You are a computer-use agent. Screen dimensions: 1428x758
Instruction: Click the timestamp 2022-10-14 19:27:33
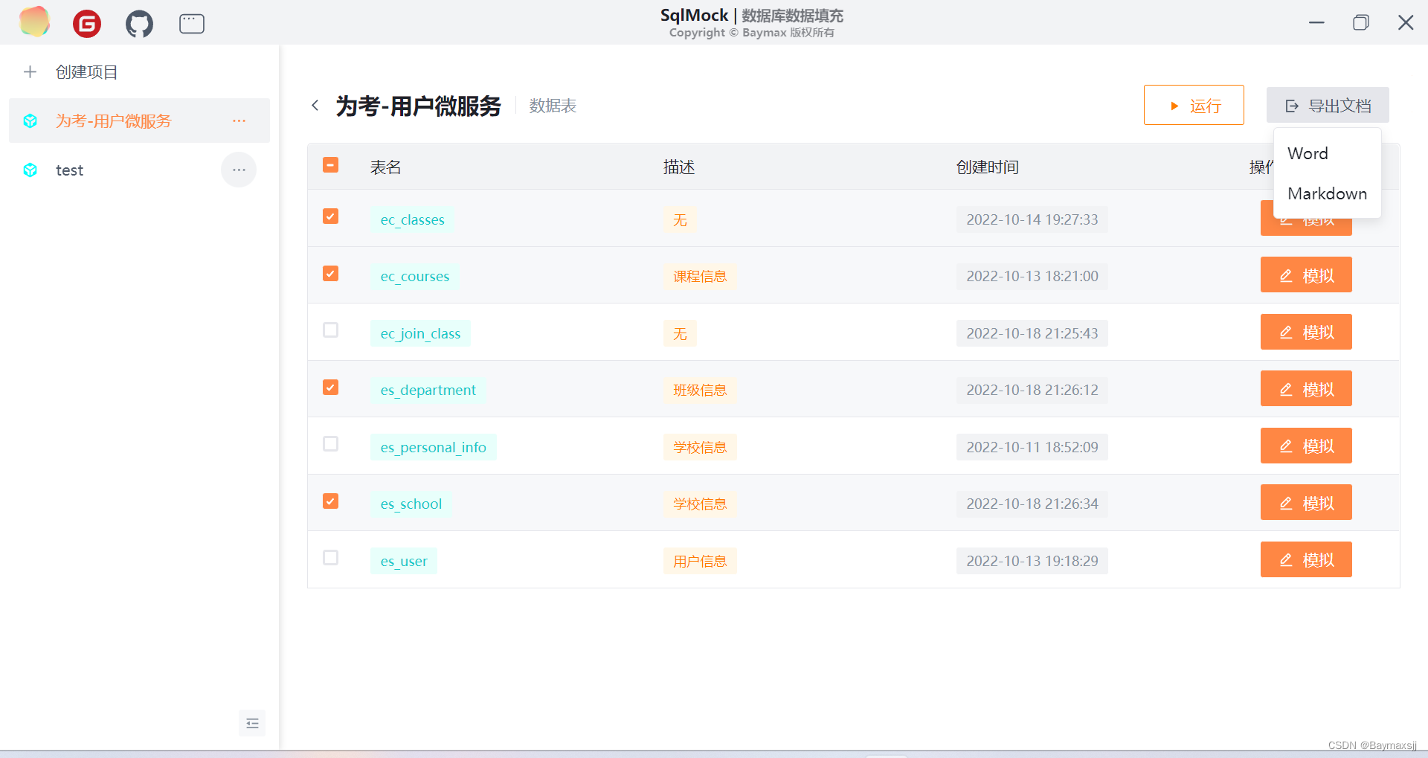click(x=1032, y=219)
